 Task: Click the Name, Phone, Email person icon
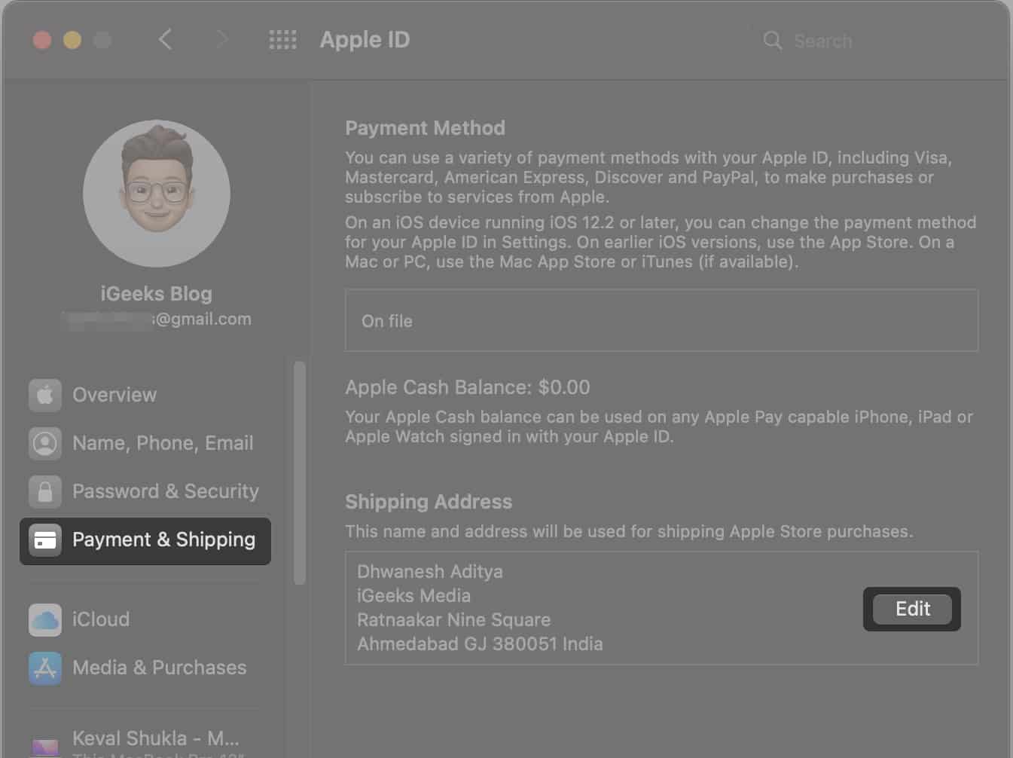45,443
